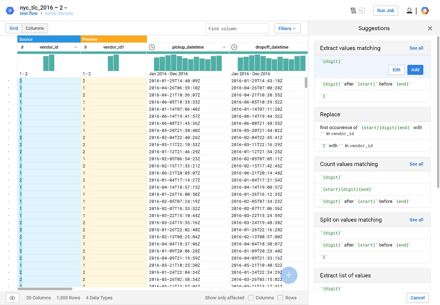Expand the pickup_datetime column menu arrow
This screenshot has width=440, height=305.
point(224,47)
